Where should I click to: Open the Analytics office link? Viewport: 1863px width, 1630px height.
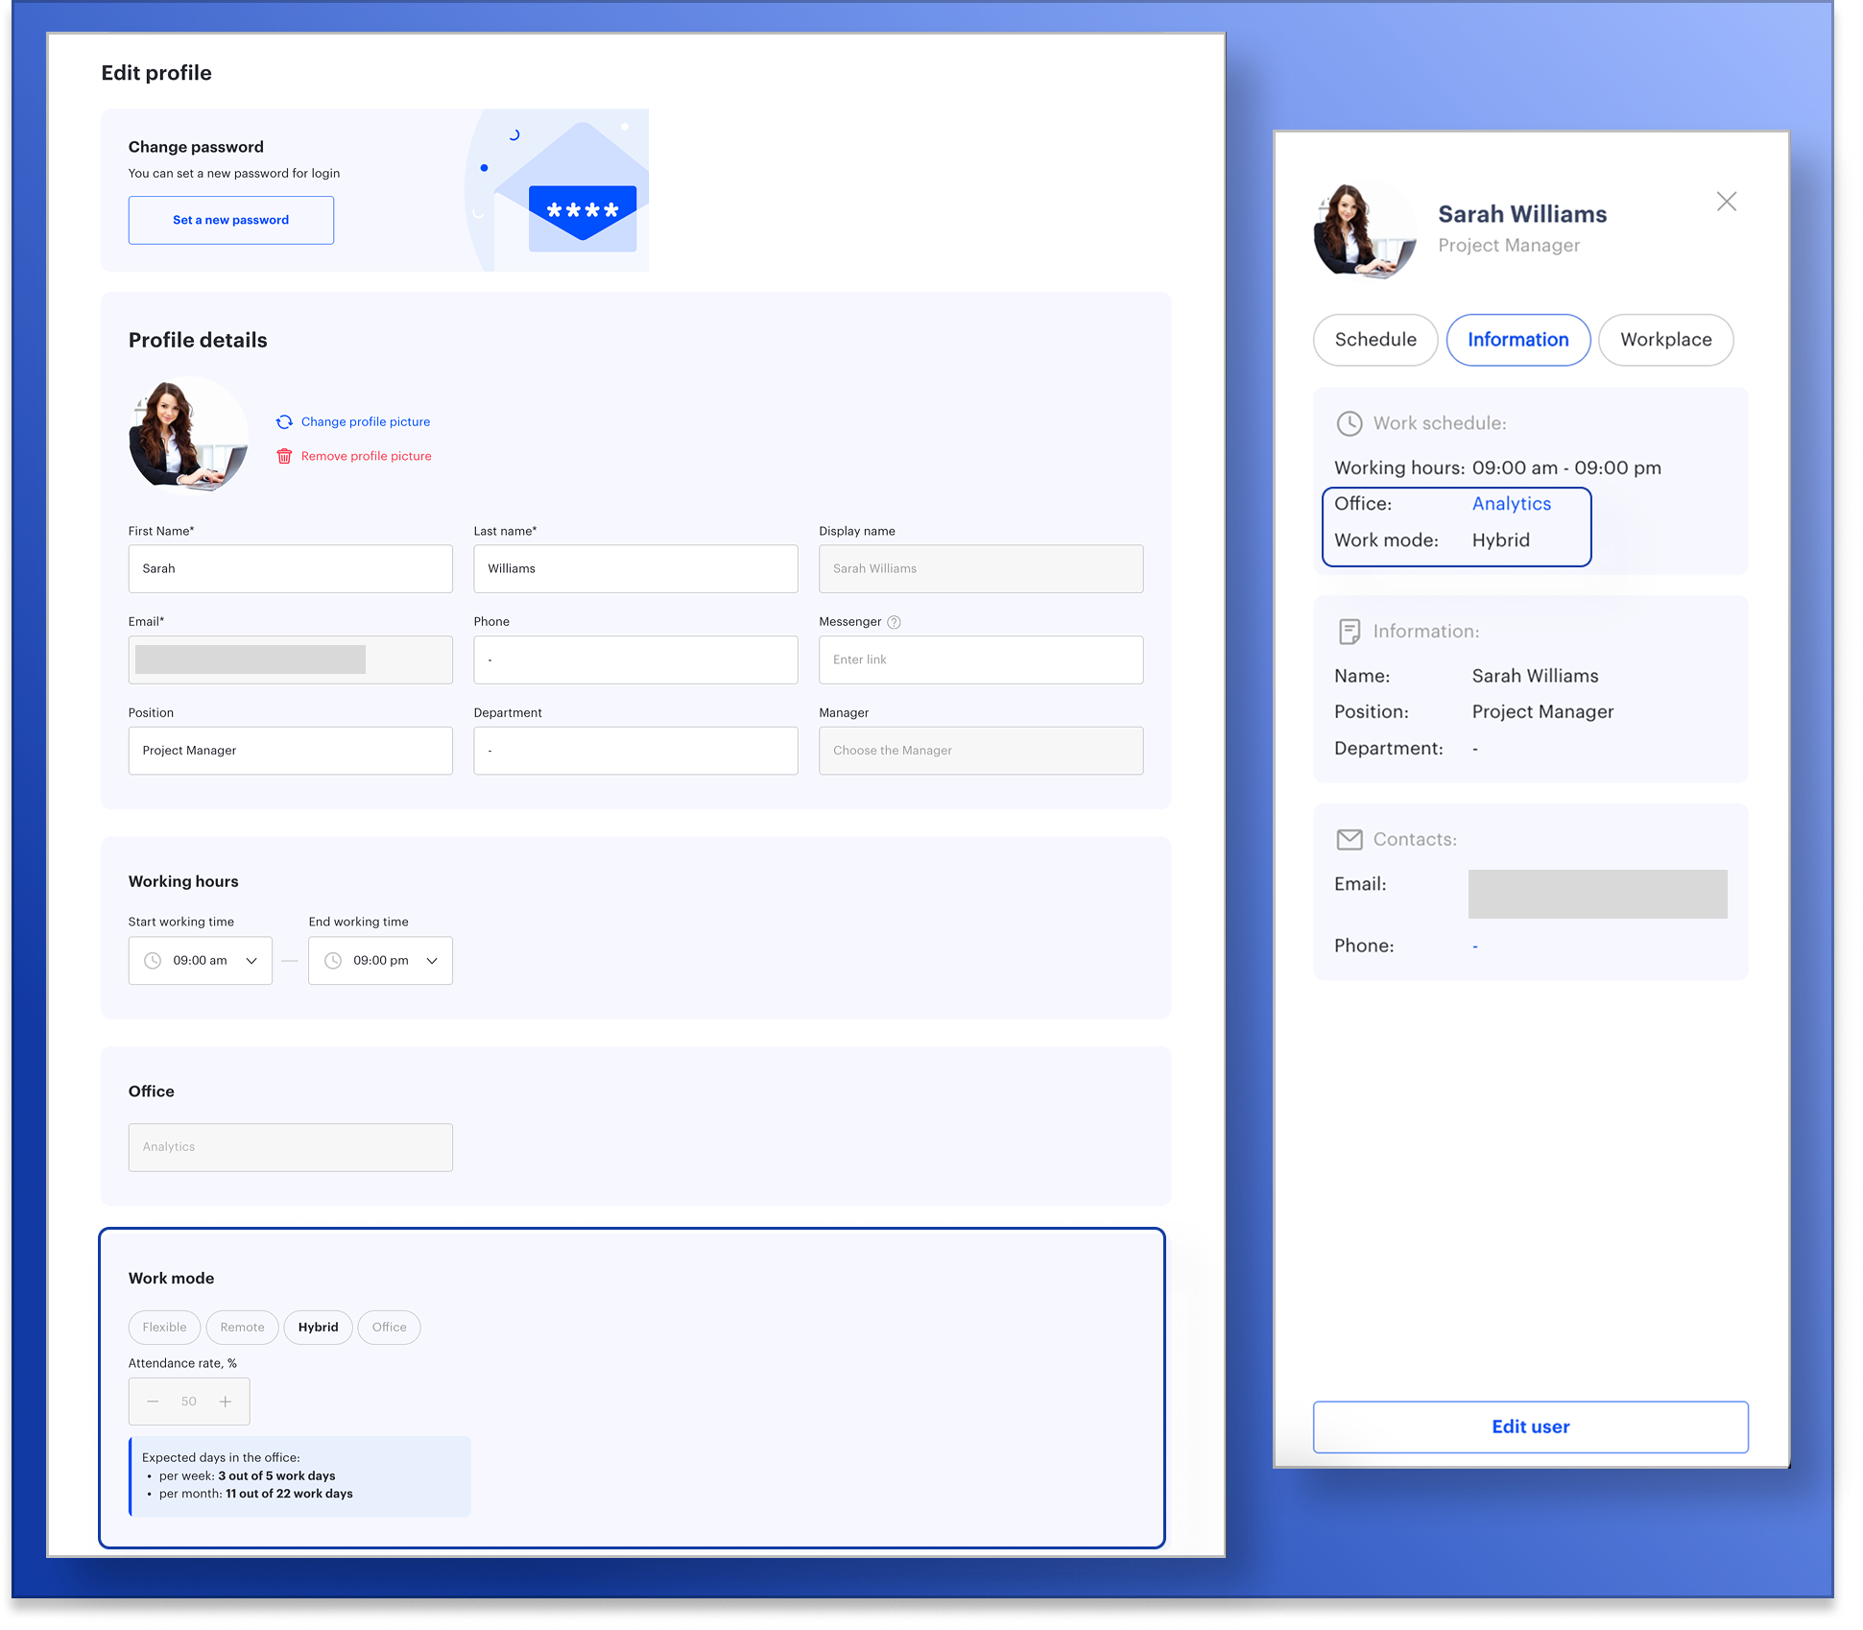coord(1511,504)
